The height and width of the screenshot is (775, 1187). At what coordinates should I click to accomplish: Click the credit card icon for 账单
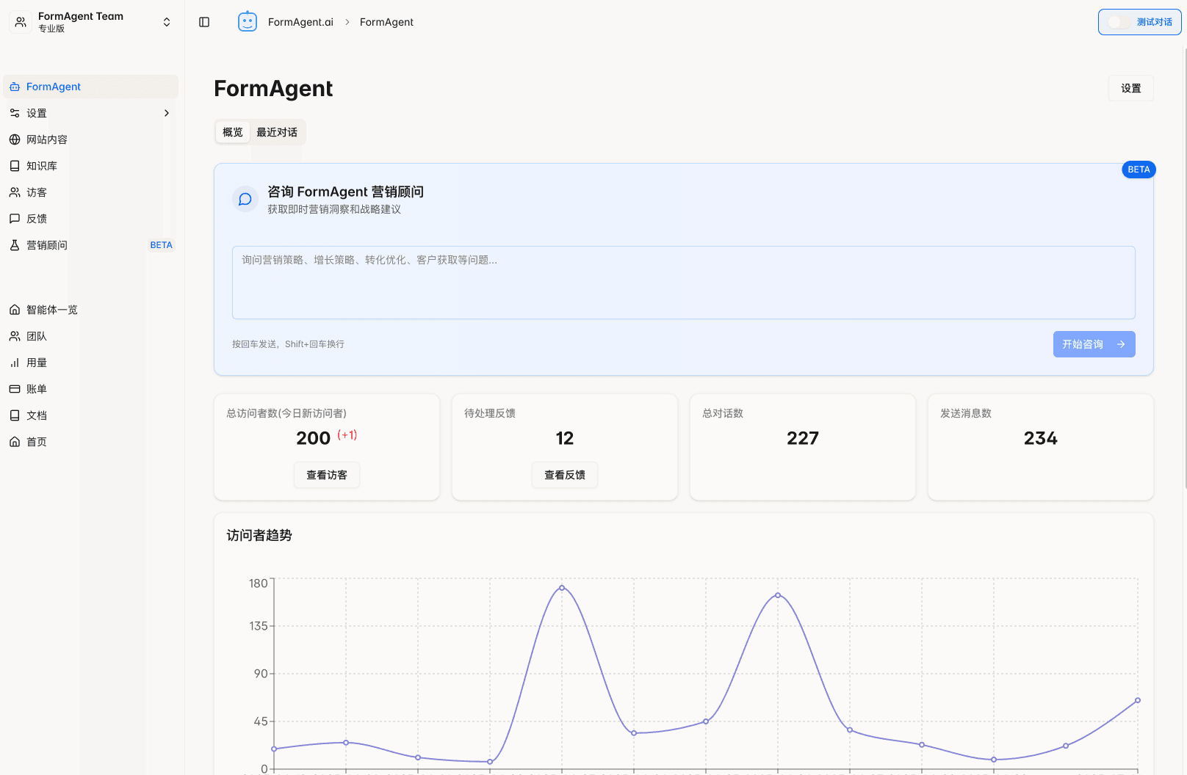(x=15, y=389)
